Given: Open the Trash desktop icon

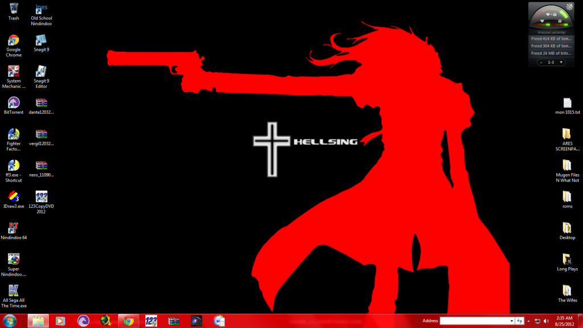Looking at the screenshot, I should tap(14, 11).
